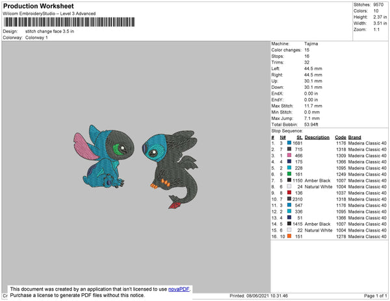The width and height of the screenshot is (390, 301).
Task: Select stitch count 2310 in row 10
Action: coord(298,199)
